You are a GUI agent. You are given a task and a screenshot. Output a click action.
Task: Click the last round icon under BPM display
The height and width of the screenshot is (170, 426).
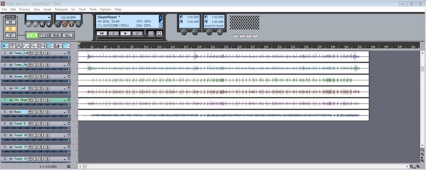78,25
